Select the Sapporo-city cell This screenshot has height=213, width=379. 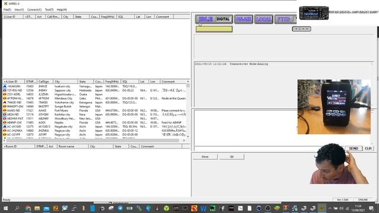(63, 91)
